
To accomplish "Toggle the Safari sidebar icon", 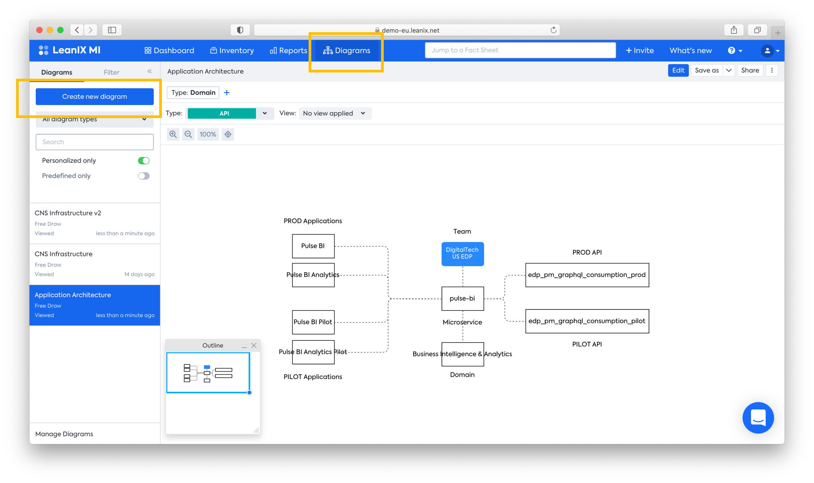I will (112, 30).
